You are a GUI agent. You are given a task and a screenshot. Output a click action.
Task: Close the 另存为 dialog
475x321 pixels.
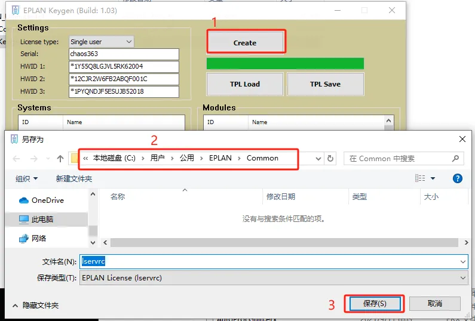[462, 139]
